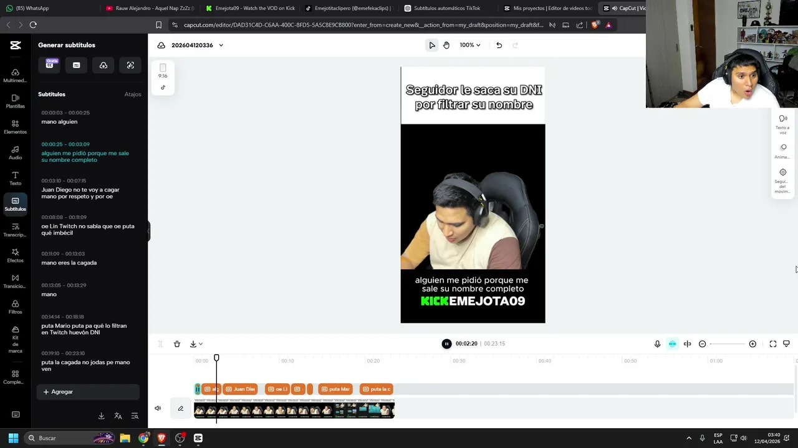
Task: Open Seguimiento del movimiento in right panel
Action: (x=783, y=180)
